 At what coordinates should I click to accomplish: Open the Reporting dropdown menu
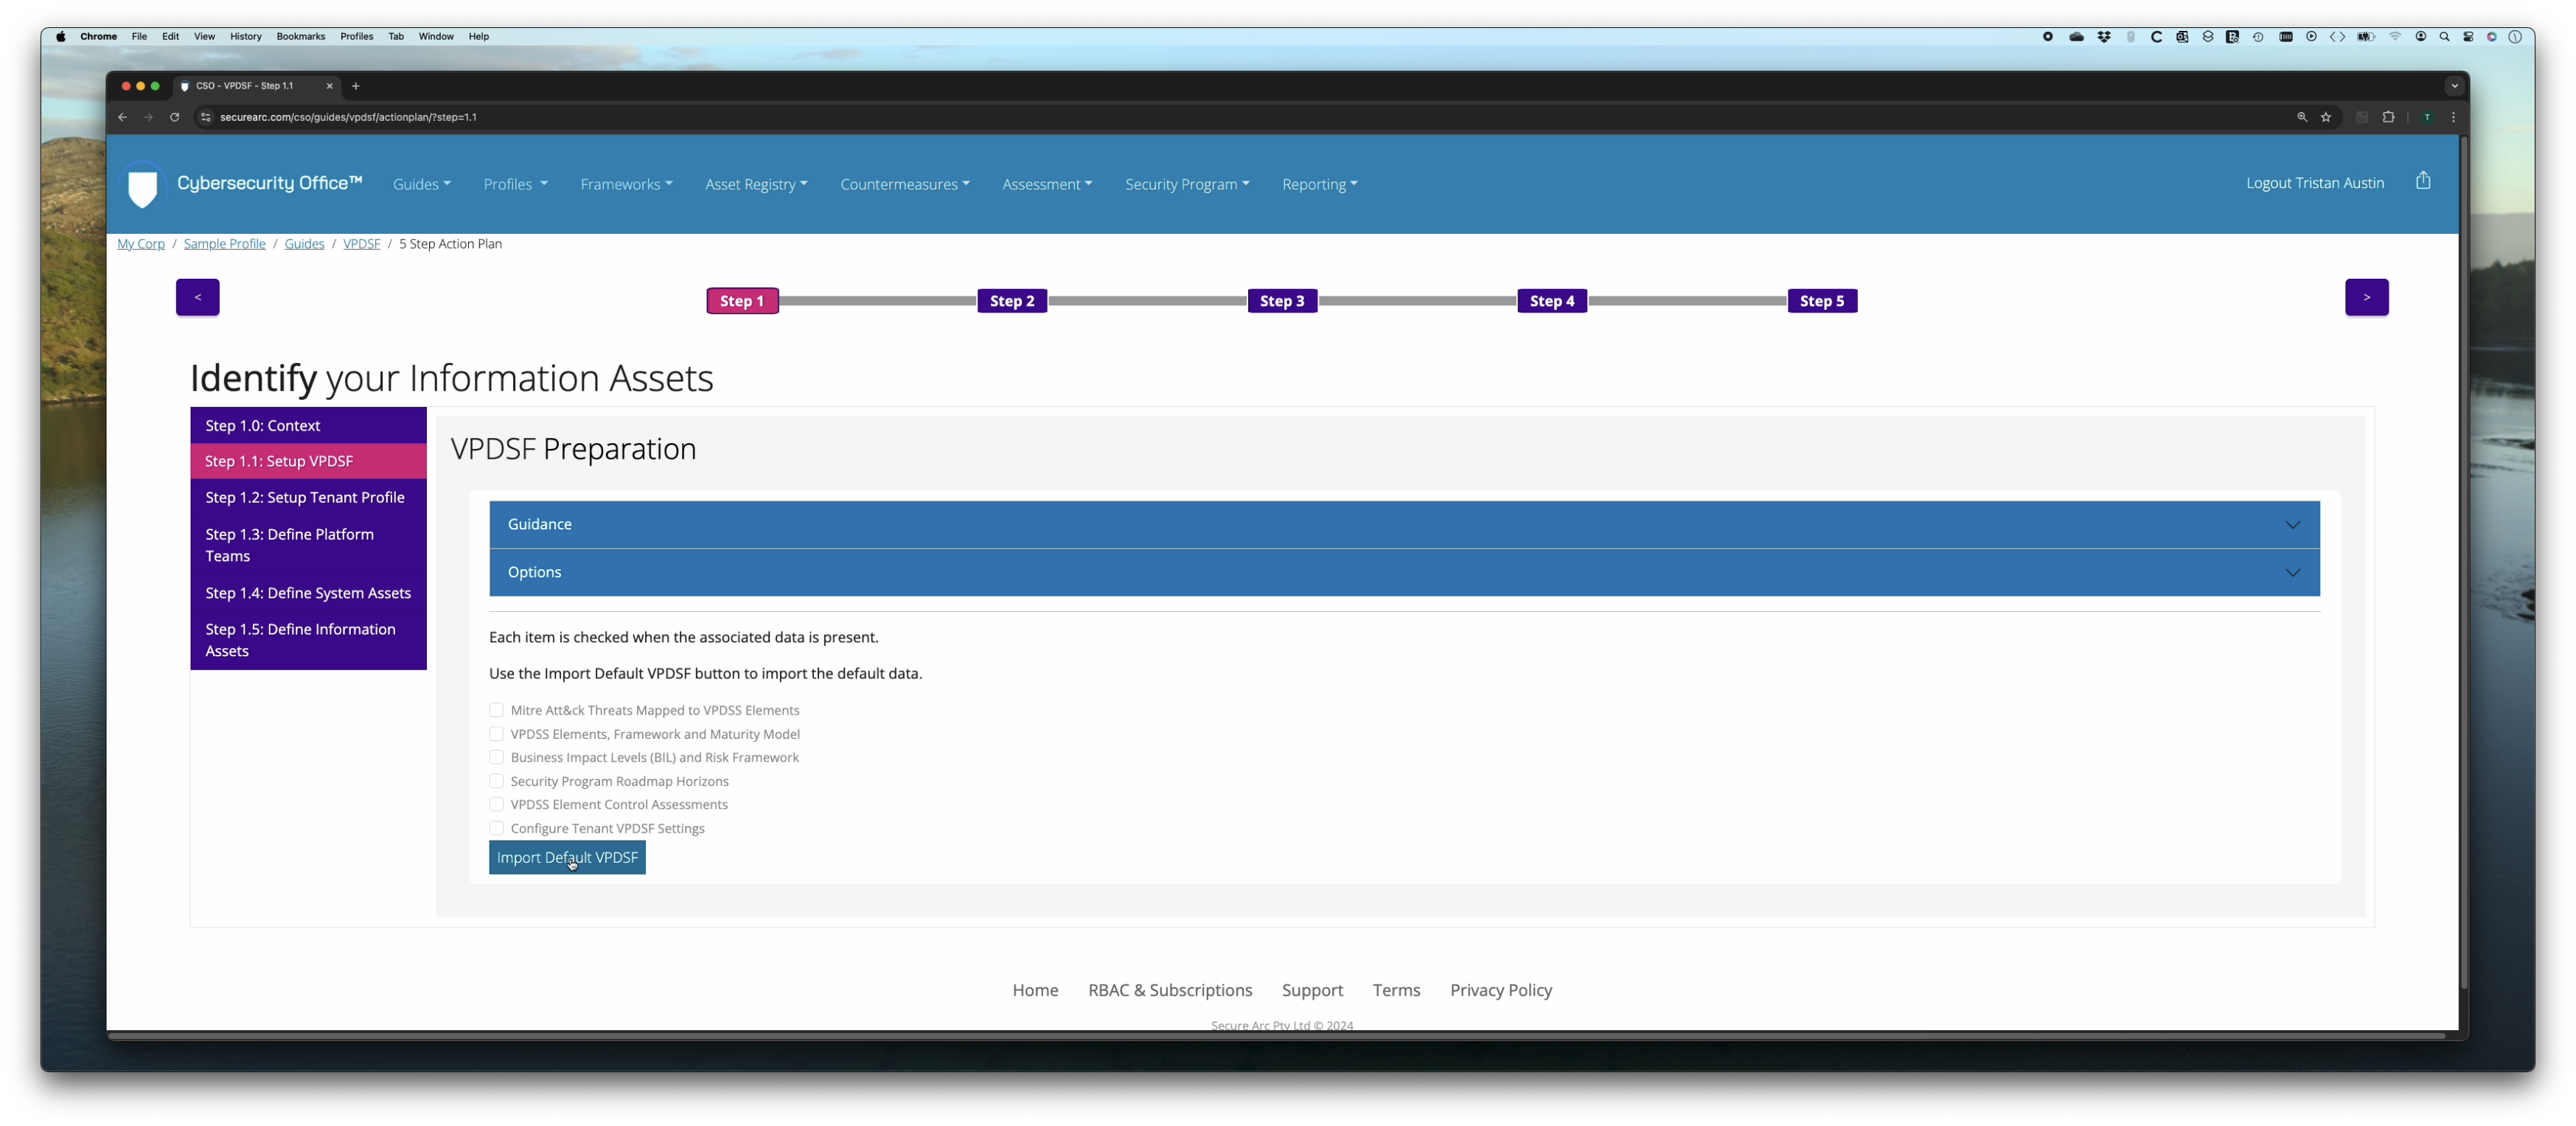click(1320, 184)
